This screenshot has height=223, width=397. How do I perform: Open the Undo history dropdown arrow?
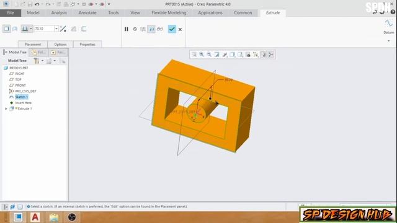[42, 4]
